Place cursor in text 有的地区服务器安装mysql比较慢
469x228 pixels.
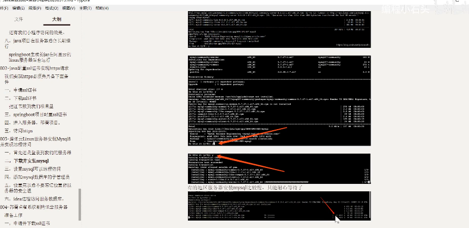(x=245, y=188)
